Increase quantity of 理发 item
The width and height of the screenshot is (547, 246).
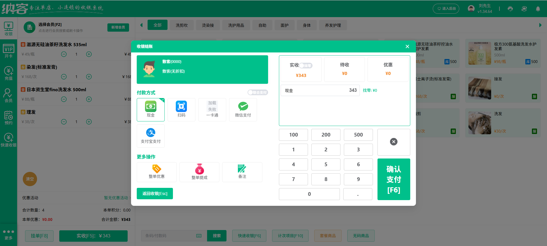click(89, 122)
